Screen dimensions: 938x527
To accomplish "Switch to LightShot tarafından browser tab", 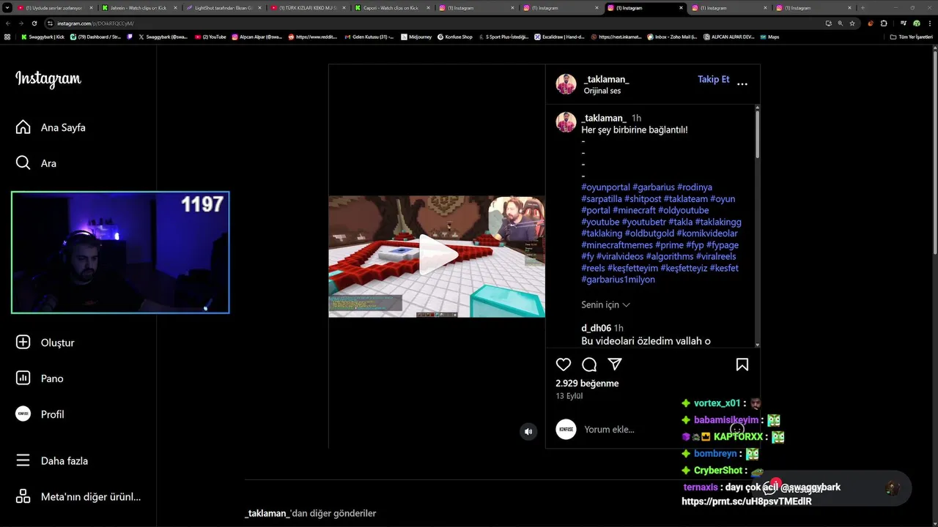I will [223, 8].
